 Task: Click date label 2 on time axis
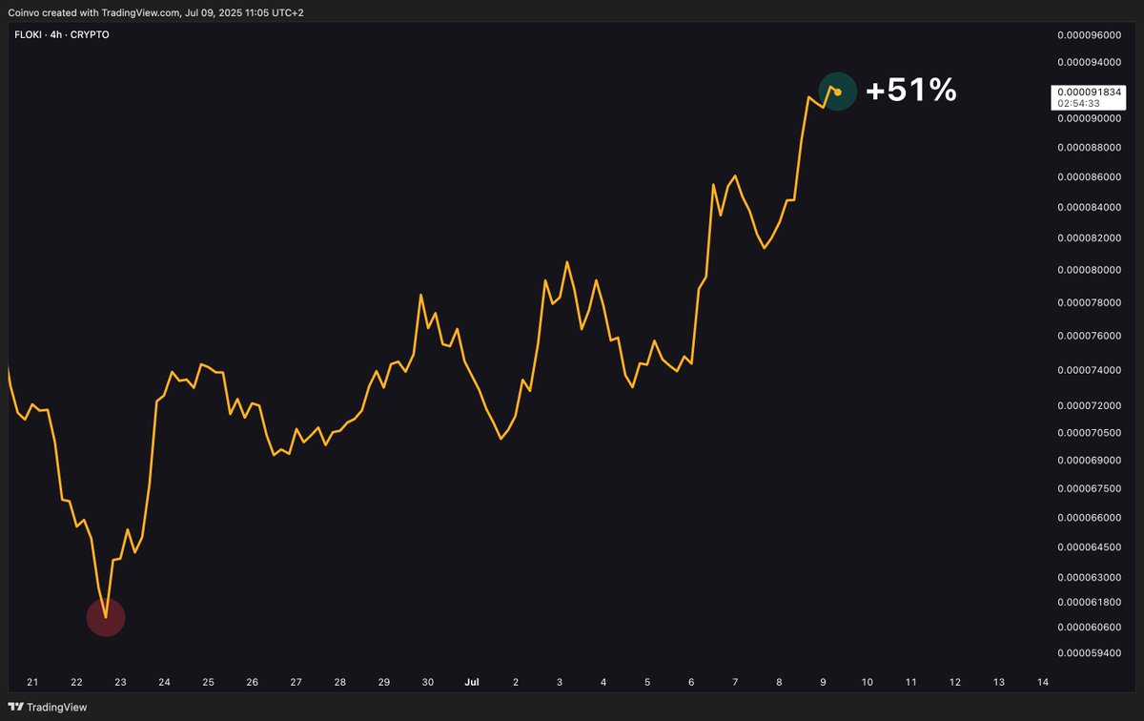pos(516,682)
